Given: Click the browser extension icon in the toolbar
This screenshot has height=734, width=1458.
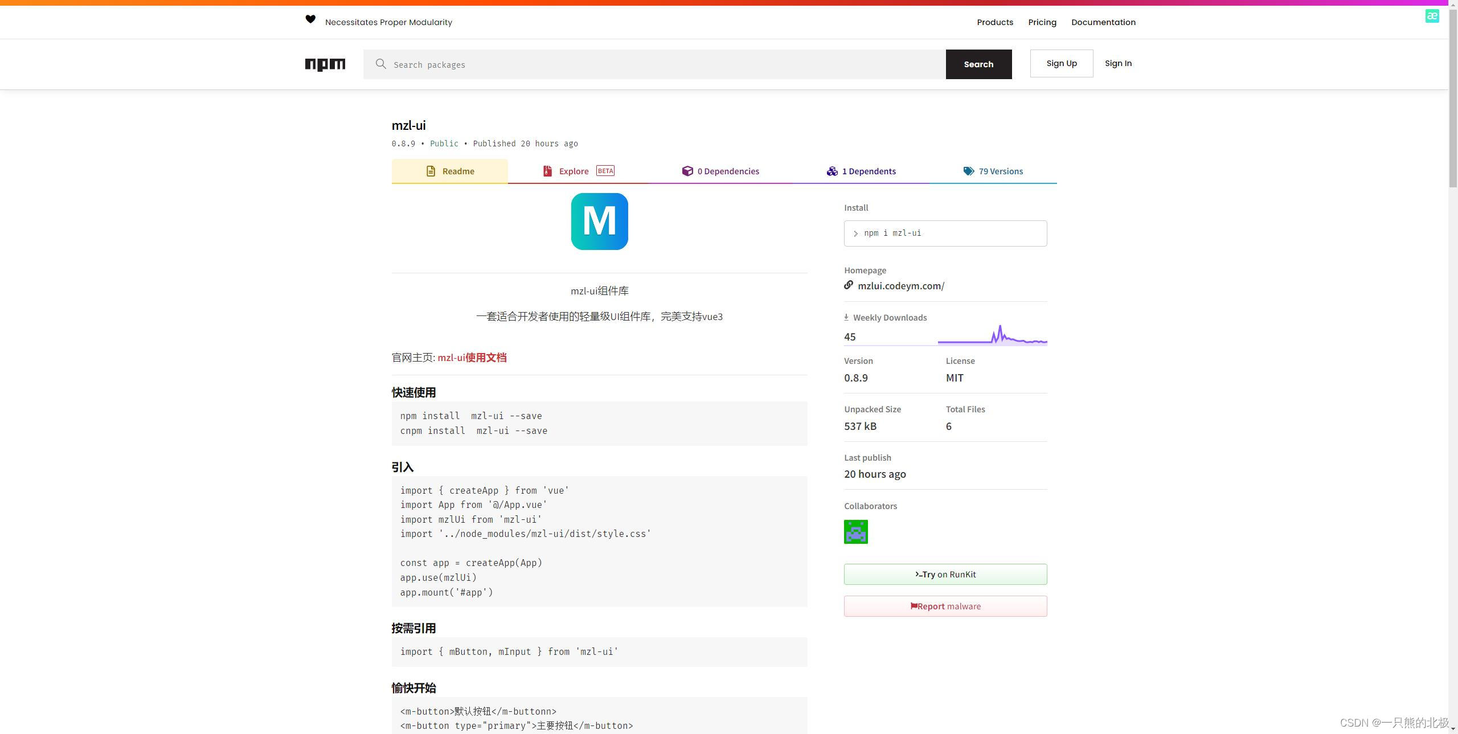Looking at the screenshot, I should [x=1432, y=16].
